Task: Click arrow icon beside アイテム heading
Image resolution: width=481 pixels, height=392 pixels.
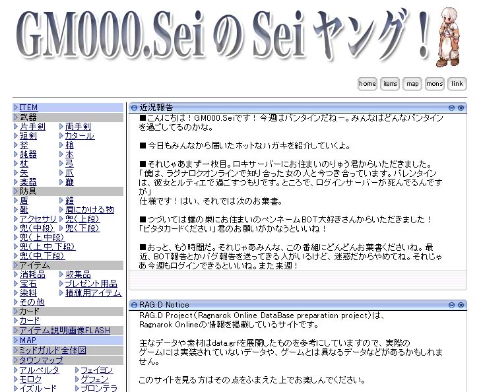Action: pyautogui.click(x=16, y=265)
